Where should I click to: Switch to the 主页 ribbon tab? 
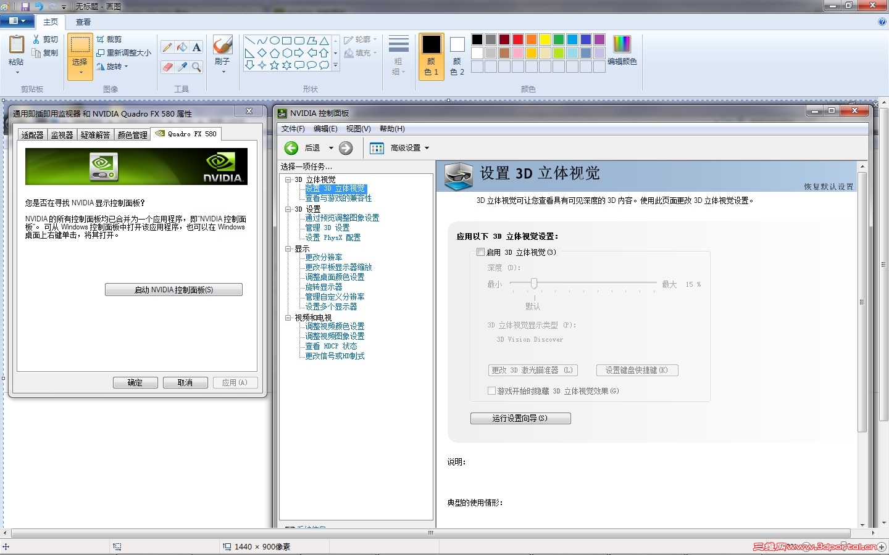[x=51, y=22]
